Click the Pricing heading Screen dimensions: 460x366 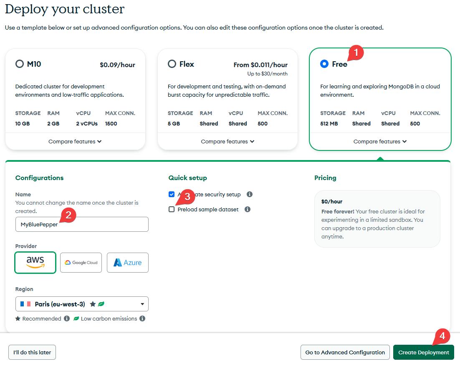[x=325, y=178]
